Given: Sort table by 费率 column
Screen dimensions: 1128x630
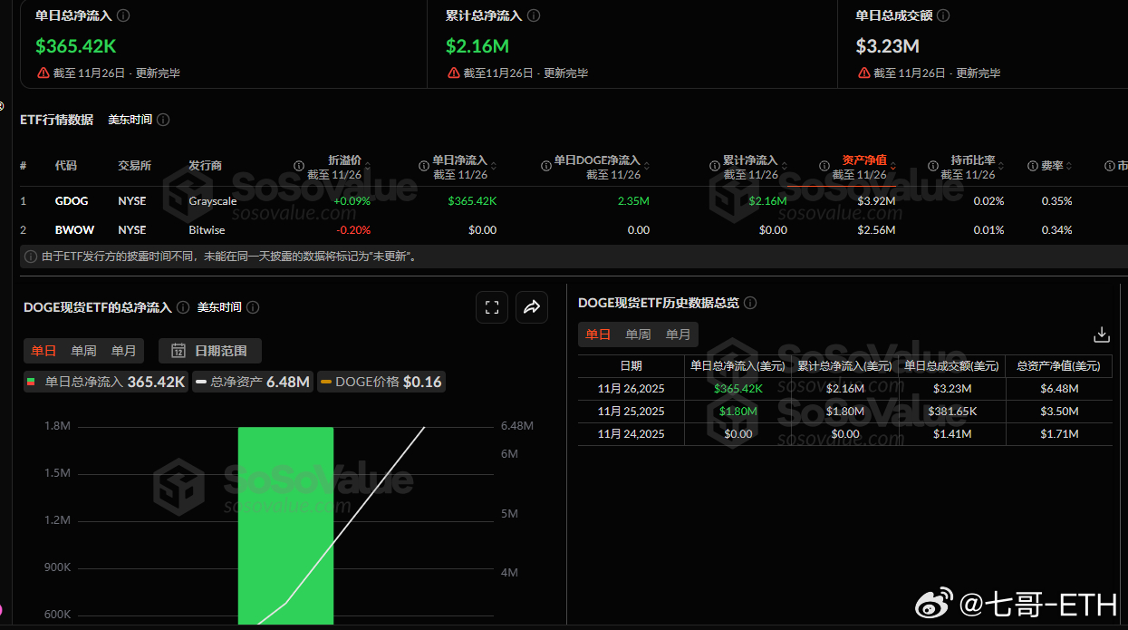Looking at the screenshot, I should (x=1069, y=166).
